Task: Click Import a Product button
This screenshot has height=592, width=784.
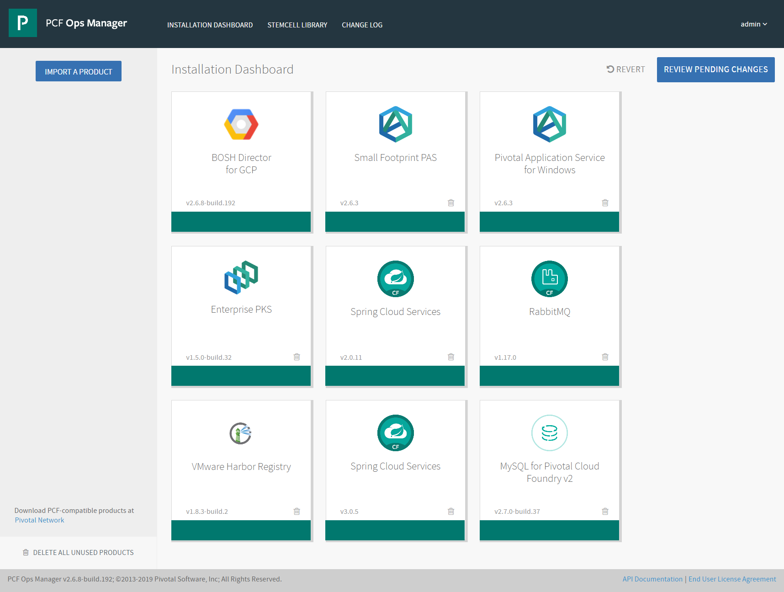Action: pos(79,71)
